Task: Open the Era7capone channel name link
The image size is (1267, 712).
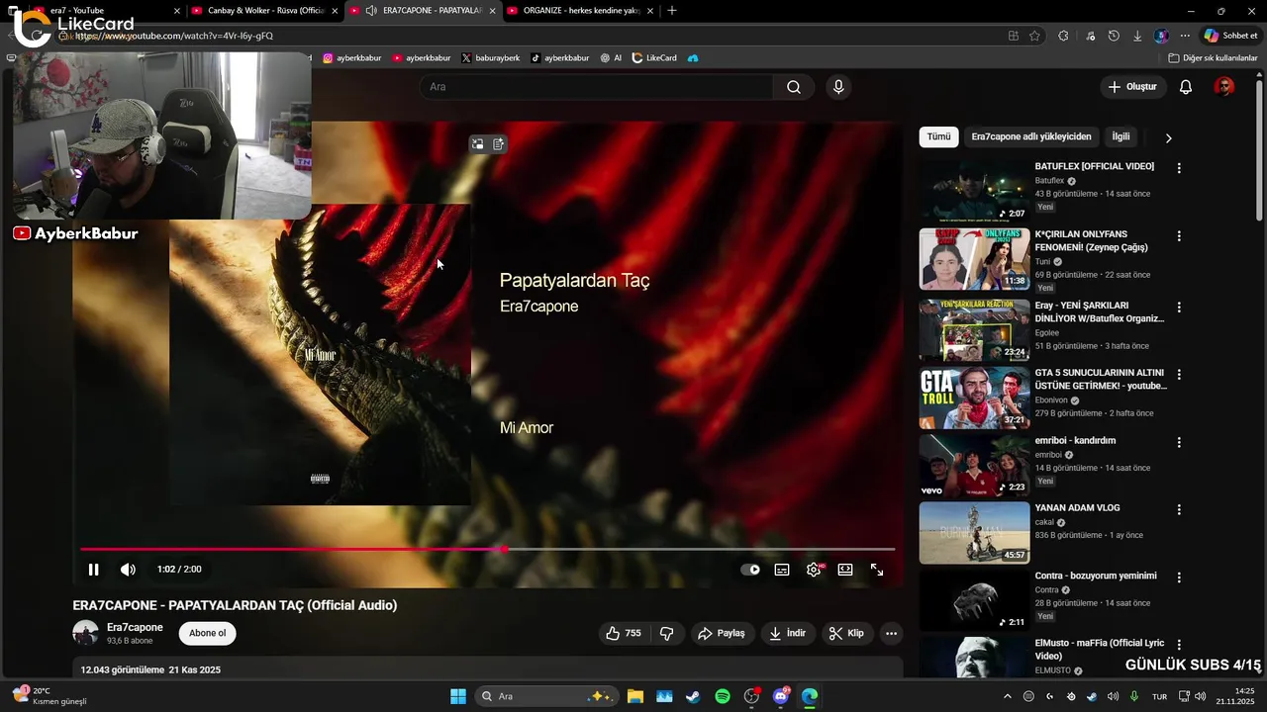Action: tap(135, 628)
